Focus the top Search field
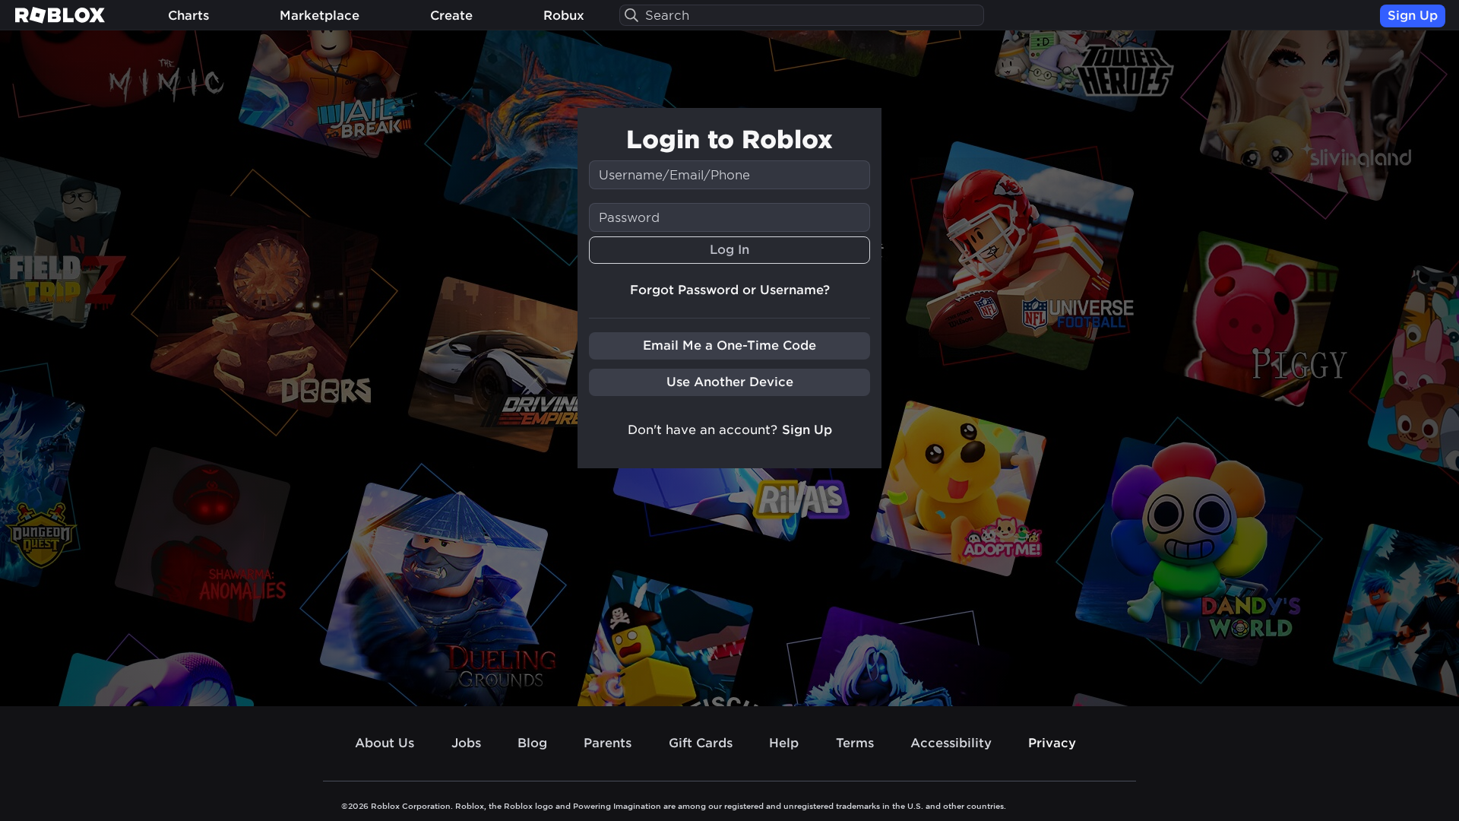 pos(802,15)
